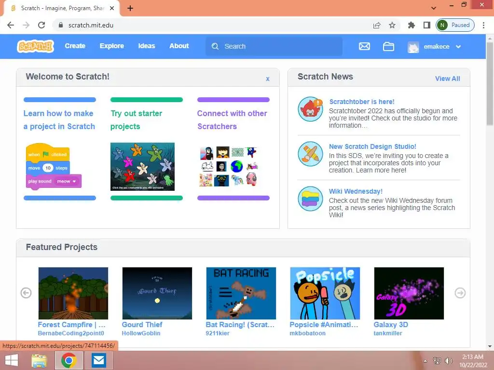The height and width of the screenshot is (370, 494).
Task: Dismiss the Welcome to Scratch box
Action: tap(267, 79)
